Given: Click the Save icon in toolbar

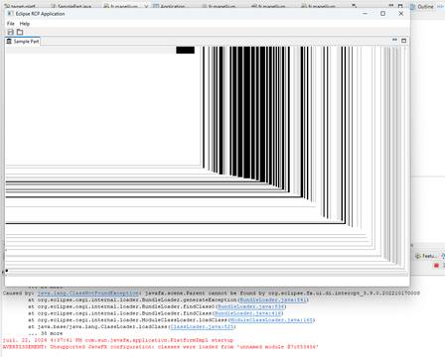Looking at the screenshot, I should [11, 32].
